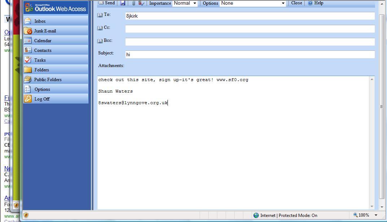Select Junk E-mail folder in sidebar
The width and height of the screenshot is (387, 222).
point(45,31)
